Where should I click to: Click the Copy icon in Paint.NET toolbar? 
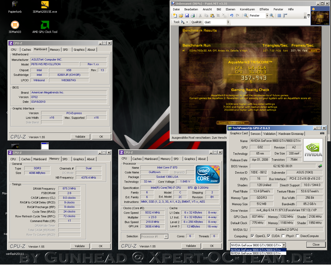[206, 16]
